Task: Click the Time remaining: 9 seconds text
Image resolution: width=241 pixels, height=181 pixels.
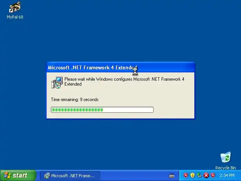Action: click(75, 100)
